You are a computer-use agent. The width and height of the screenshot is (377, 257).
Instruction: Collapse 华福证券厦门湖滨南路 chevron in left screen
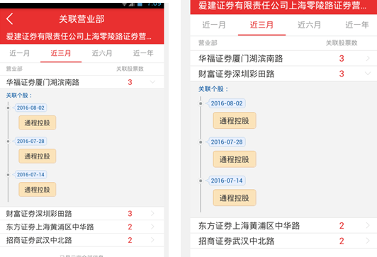pos(152,82)
